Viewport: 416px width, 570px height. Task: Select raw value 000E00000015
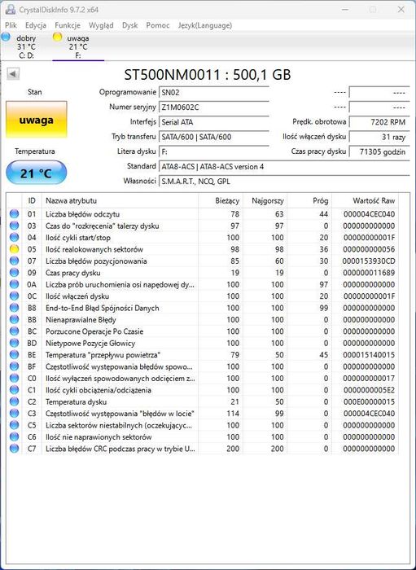(369, 401)
